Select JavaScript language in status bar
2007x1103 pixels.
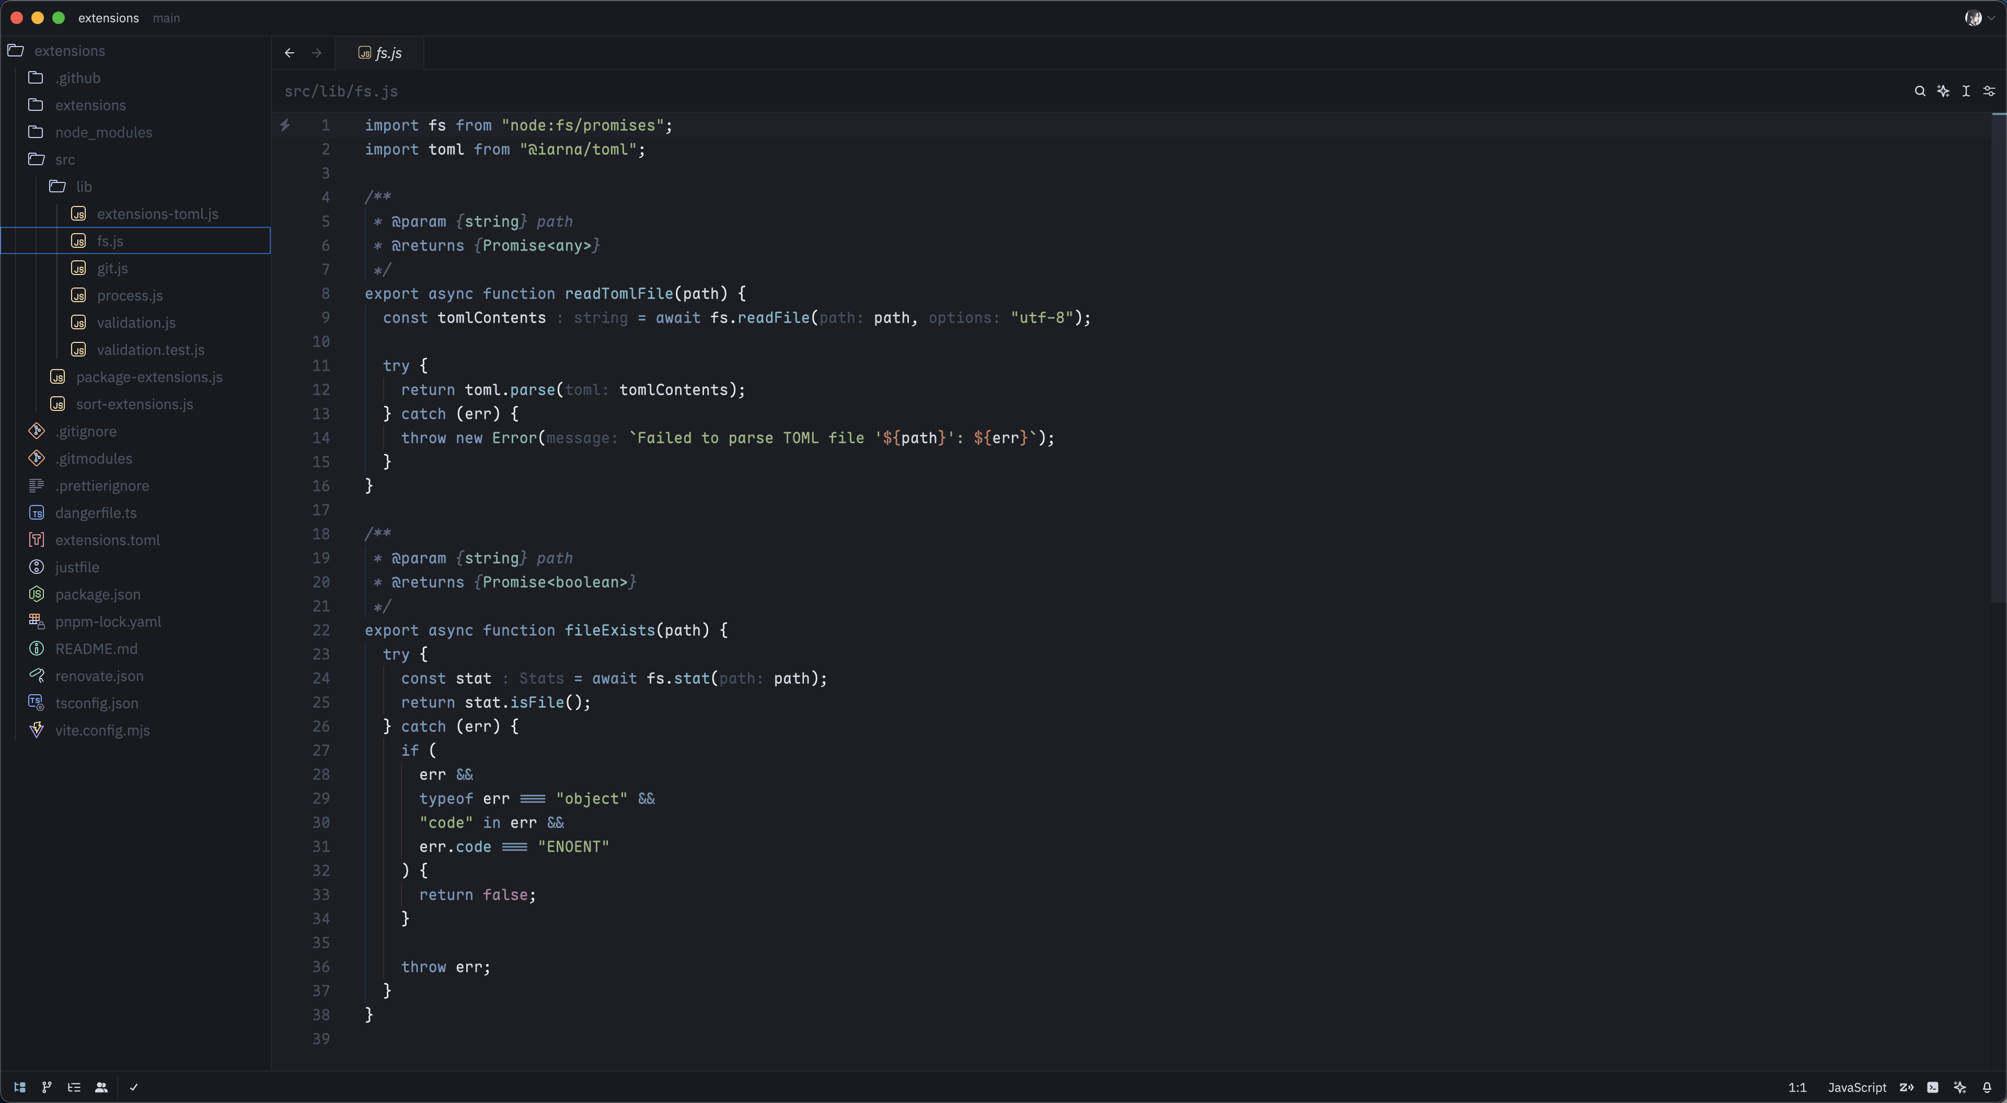(x=1856, y=1087)
